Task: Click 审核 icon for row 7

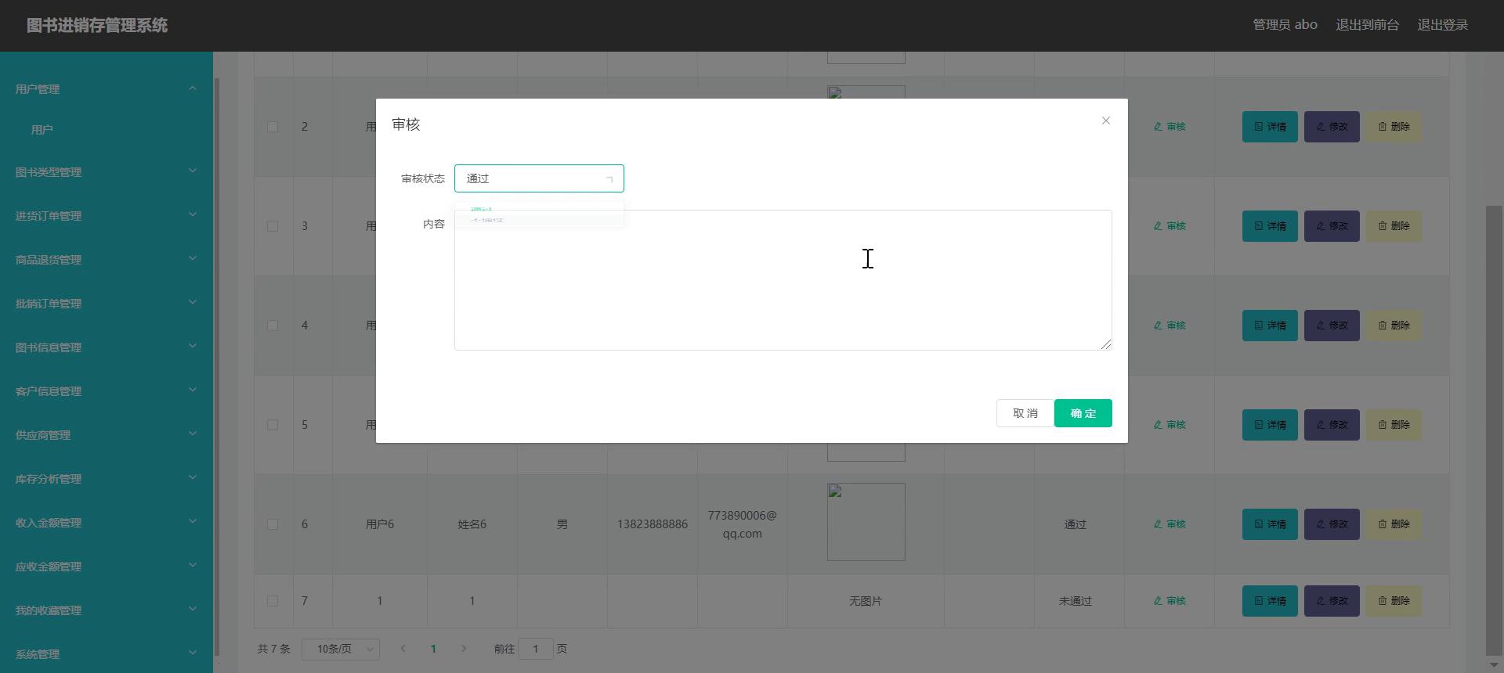Action: pyautogui.click(x=1170, y=601)
